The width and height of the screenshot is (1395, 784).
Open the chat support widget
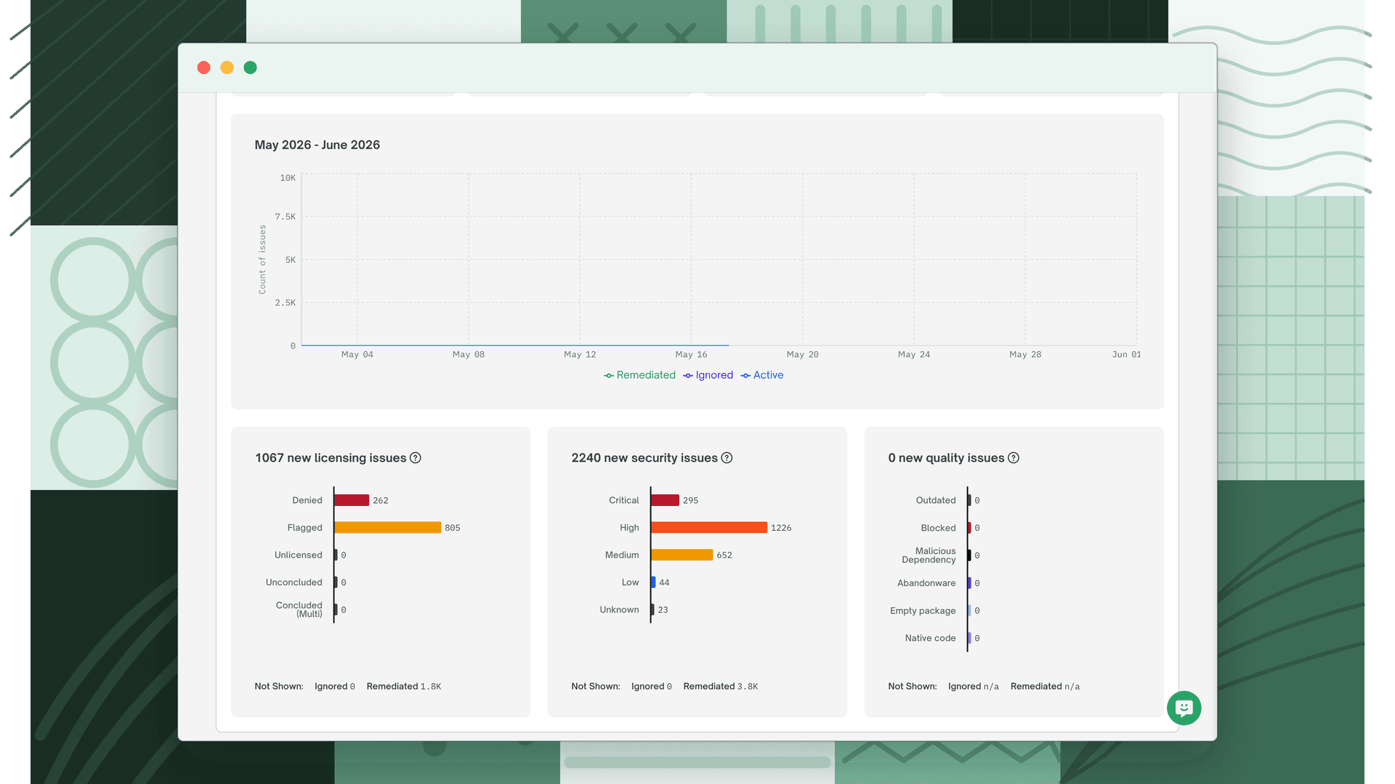point(1184,708)
